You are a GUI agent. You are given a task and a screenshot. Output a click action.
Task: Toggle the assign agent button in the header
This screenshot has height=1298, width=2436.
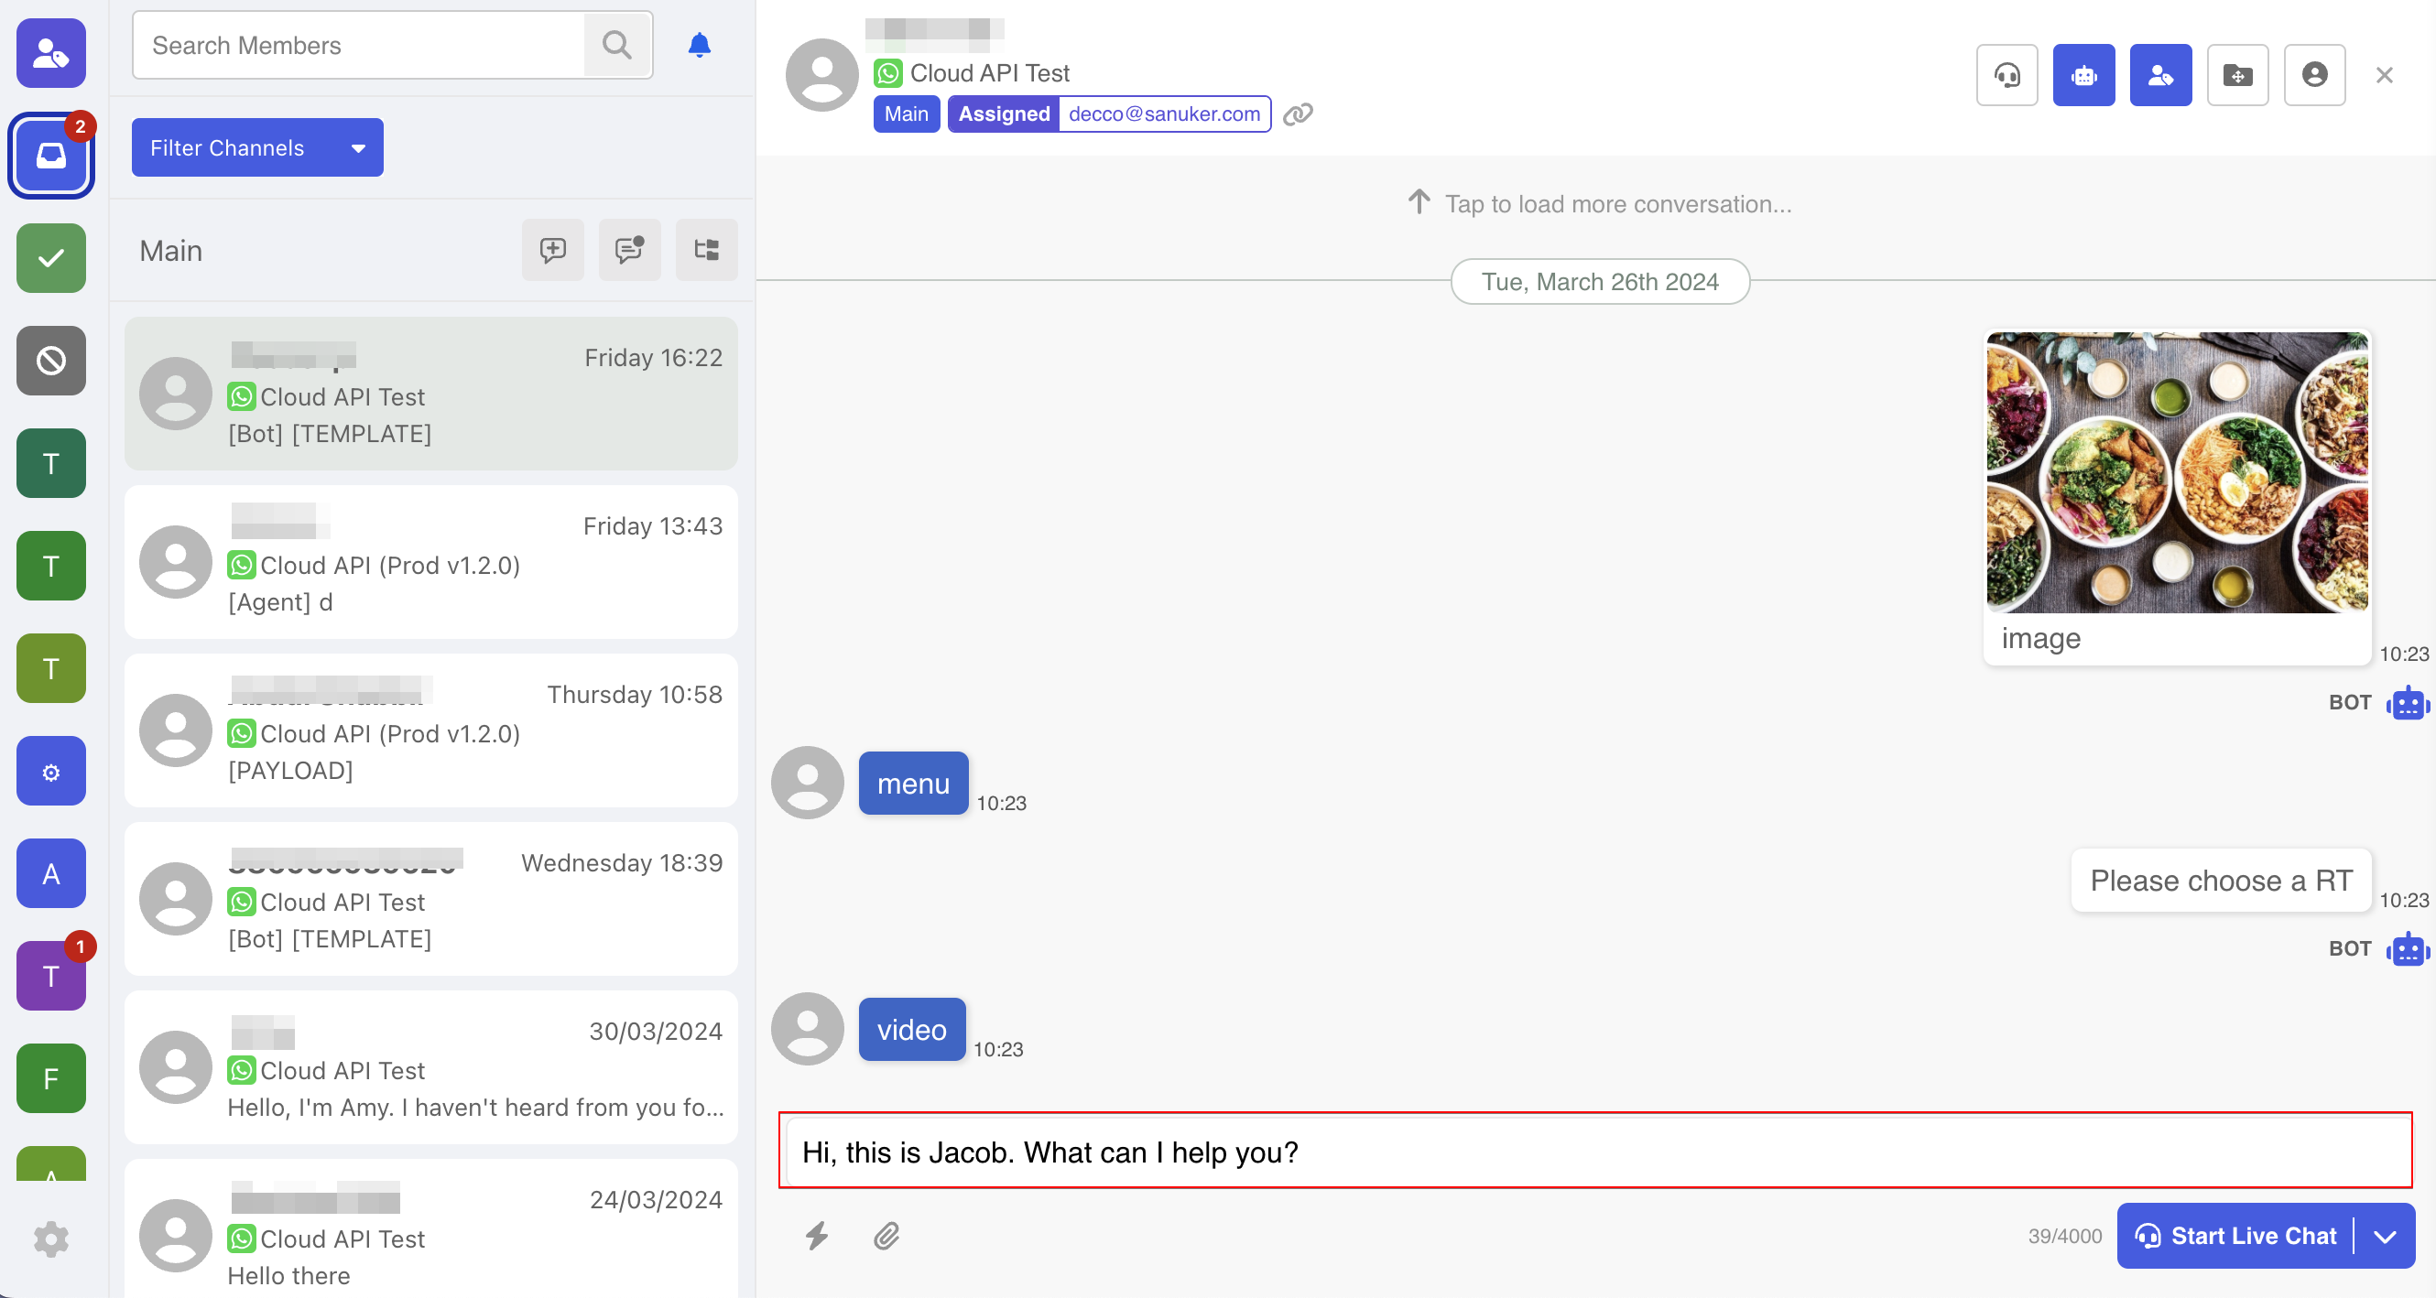2159,75
